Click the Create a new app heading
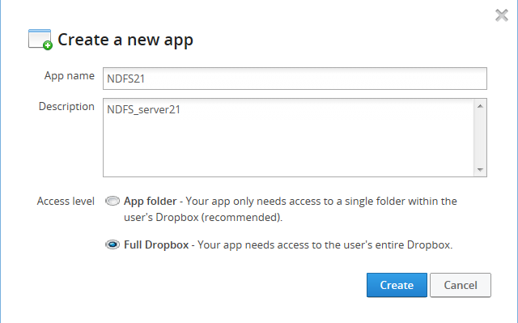The image size is (518, 323). (x=125, y=40)
